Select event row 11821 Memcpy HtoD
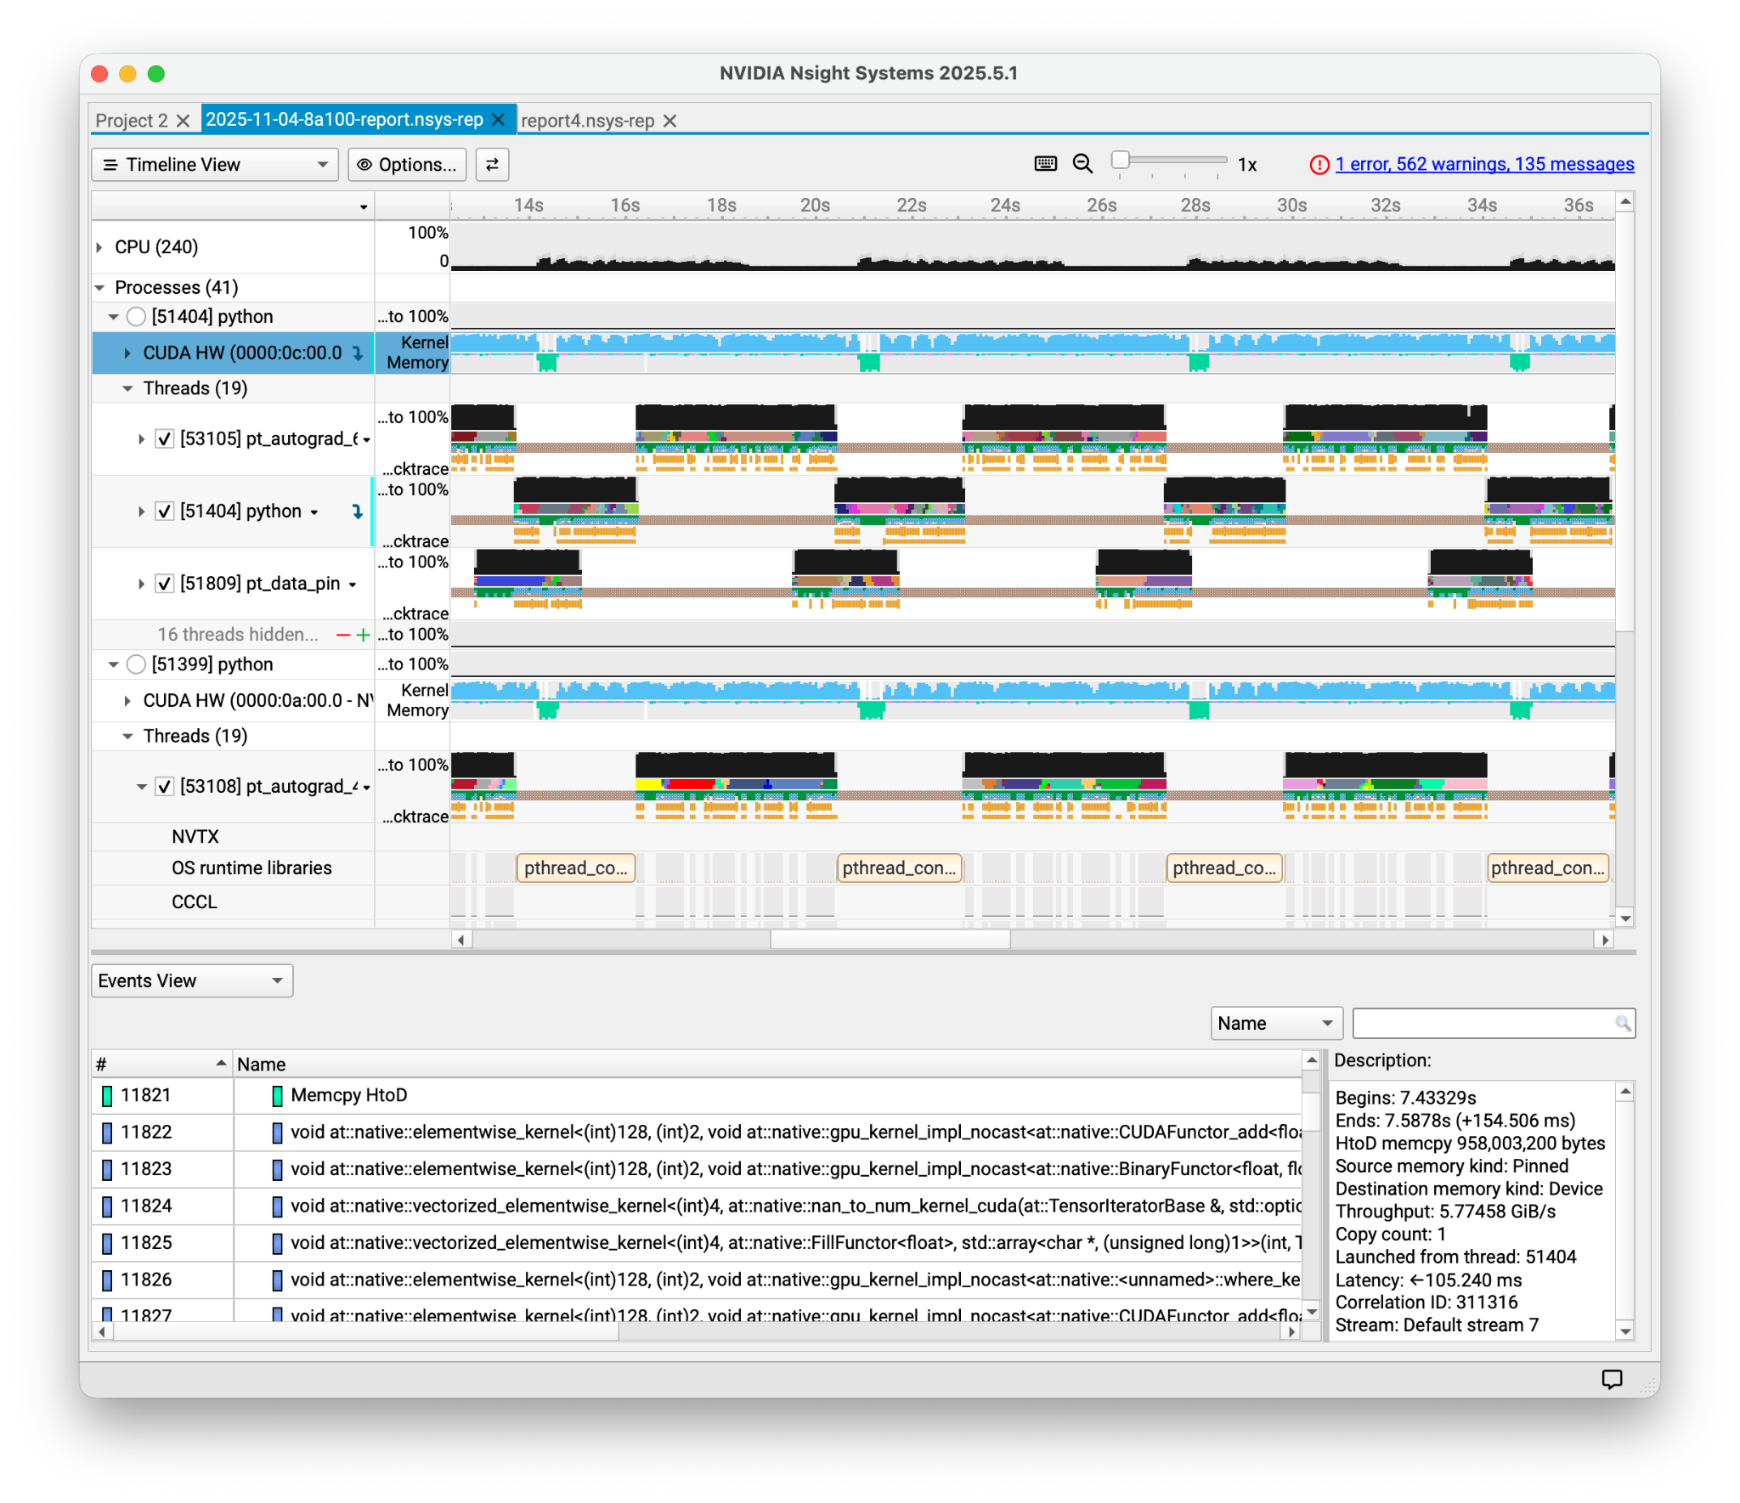1740x1503 pixels. [x=697, y=1095]
